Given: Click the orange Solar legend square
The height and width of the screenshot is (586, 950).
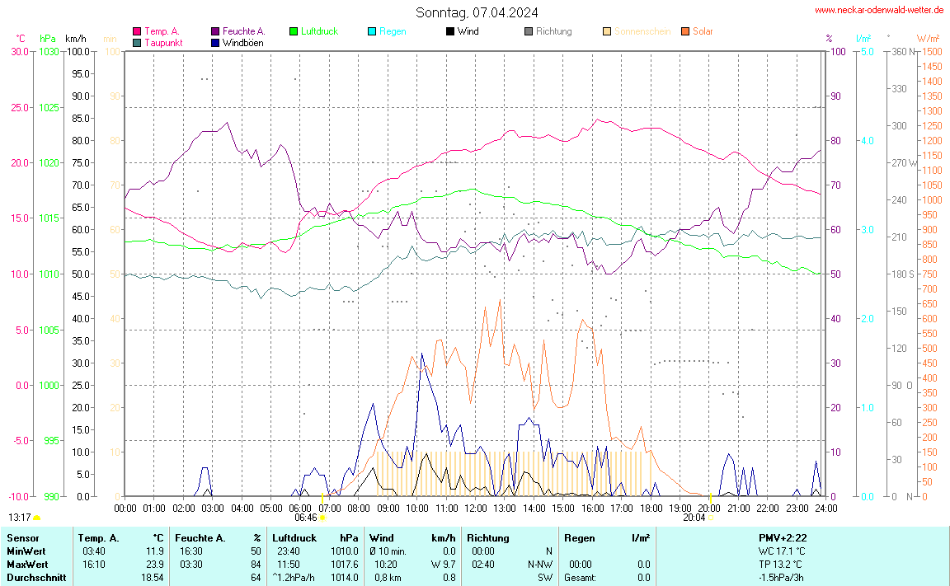Looking at the screenshot, I should coord(685,31).
